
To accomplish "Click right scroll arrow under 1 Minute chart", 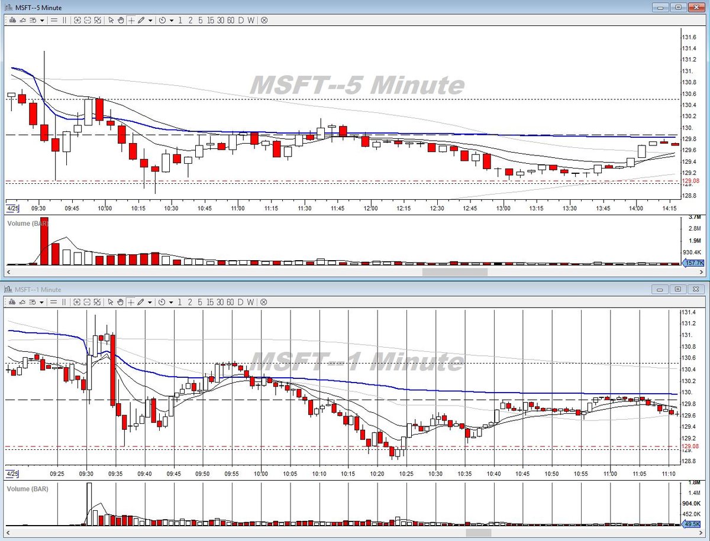I will click(x=701, y=533).
